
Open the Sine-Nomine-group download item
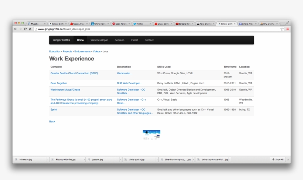click(177, 160)
